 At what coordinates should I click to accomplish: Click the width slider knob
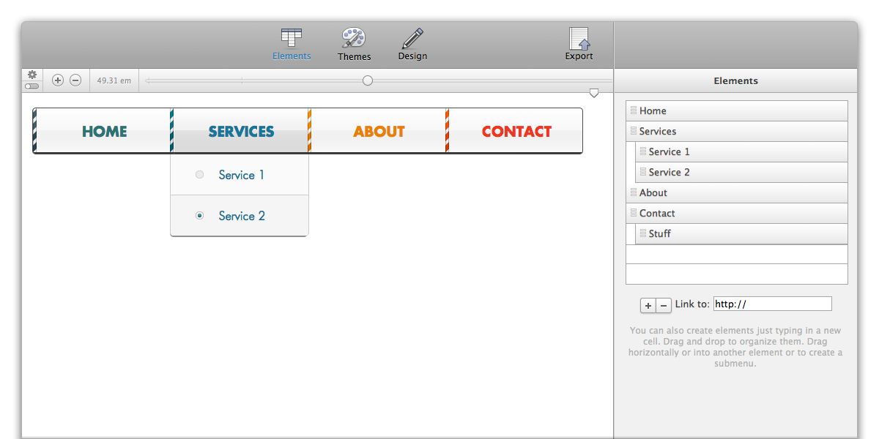pos(368,80)
